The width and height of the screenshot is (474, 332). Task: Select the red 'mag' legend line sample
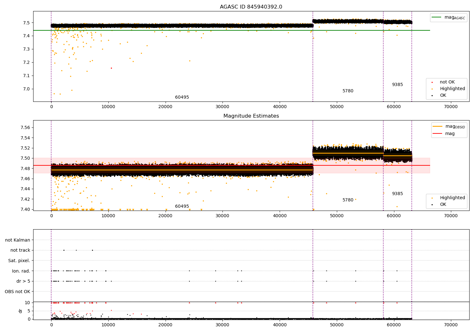(438, 134)
